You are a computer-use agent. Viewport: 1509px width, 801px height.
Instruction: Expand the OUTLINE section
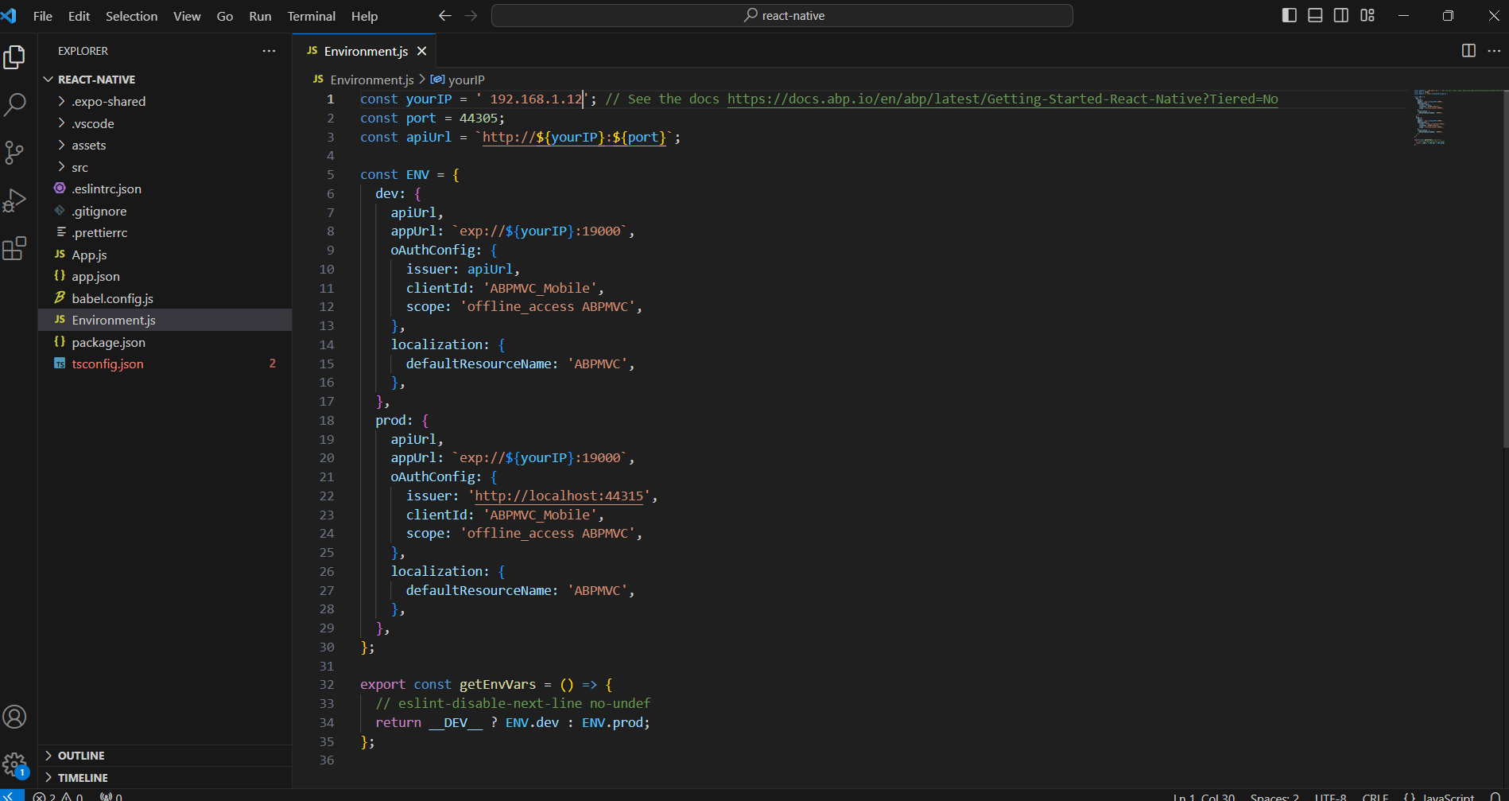pos(81,756)
